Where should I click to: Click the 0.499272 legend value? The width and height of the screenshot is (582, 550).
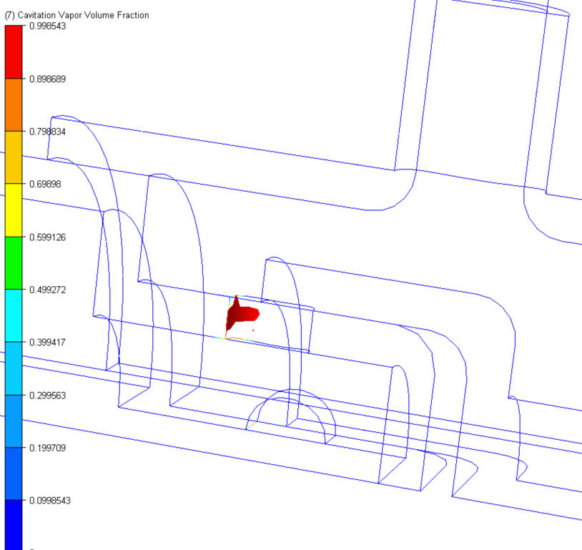click(x=47, y=290)
